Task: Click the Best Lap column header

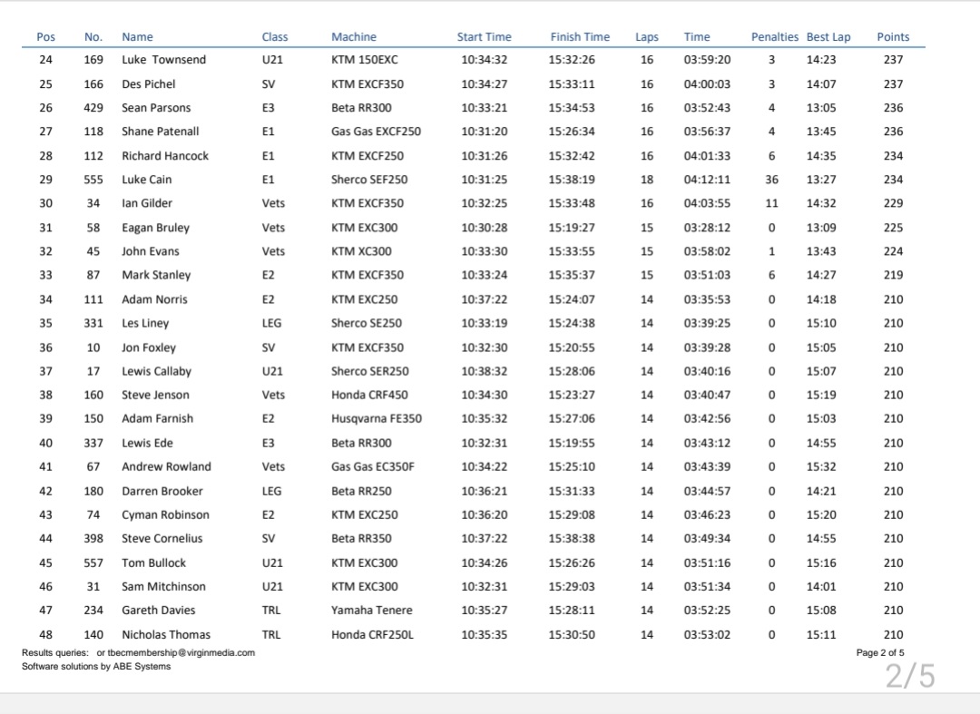Action: (x=828, y=37)
